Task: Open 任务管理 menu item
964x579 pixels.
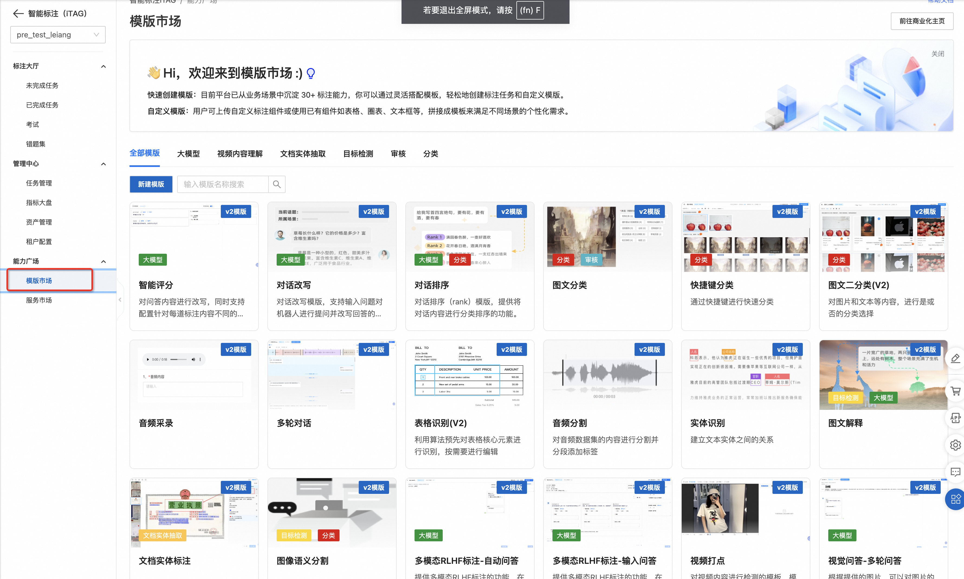Action: coord(38,183)
